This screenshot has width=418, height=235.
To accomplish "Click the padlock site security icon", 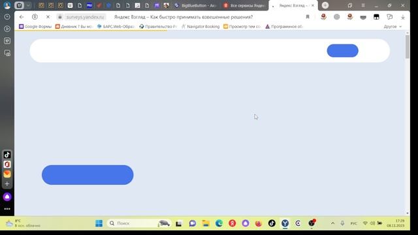I will point(60,17).
